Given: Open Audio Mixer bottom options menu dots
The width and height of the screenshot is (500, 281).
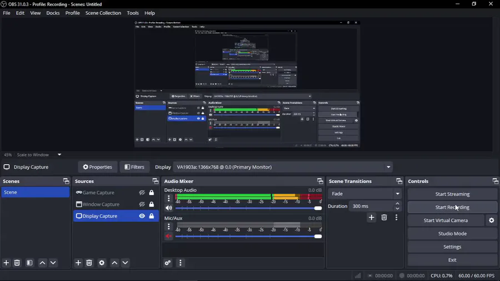Looking at the screenshot, I should click(x=181, y=263).
